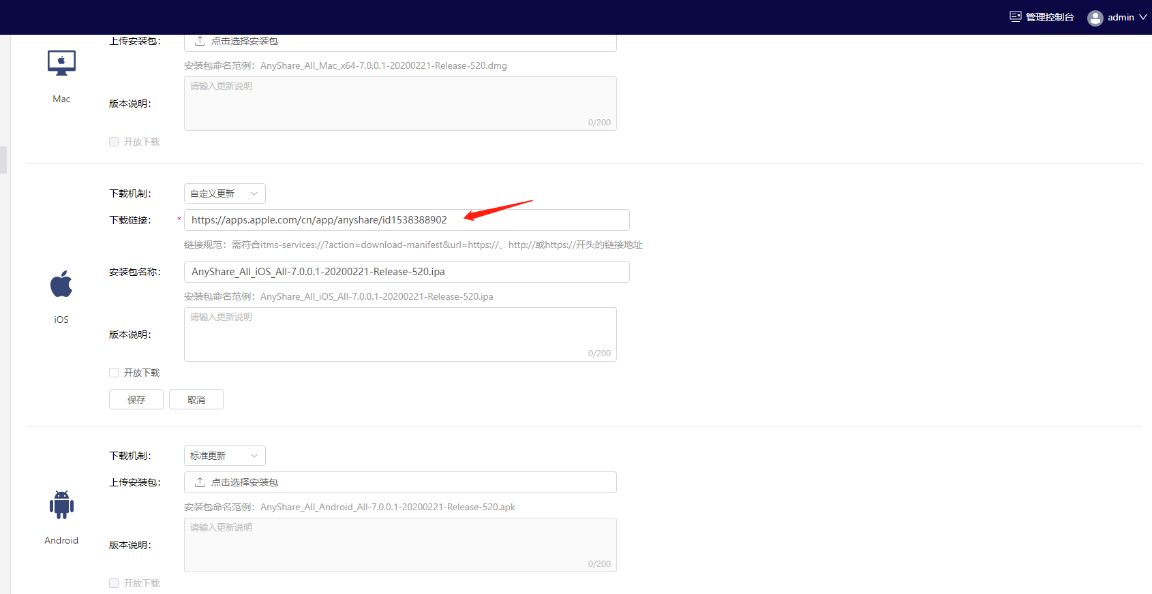Click the Android 点击选择安装包 upload field
Screen dimensions: 1152x594
[400, 482]
